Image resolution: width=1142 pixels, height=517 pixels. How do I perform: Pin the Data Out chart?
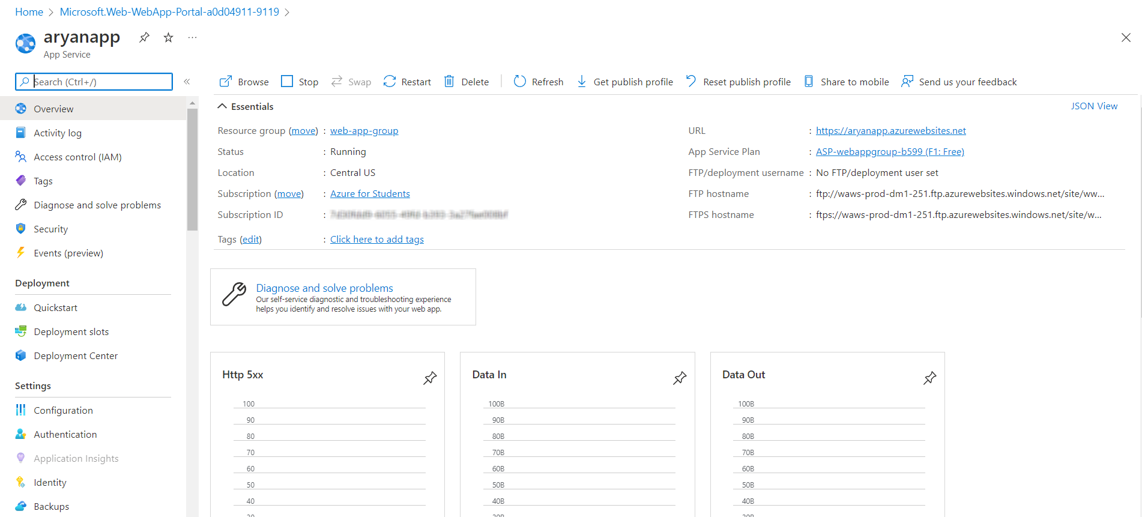[929, 378]
